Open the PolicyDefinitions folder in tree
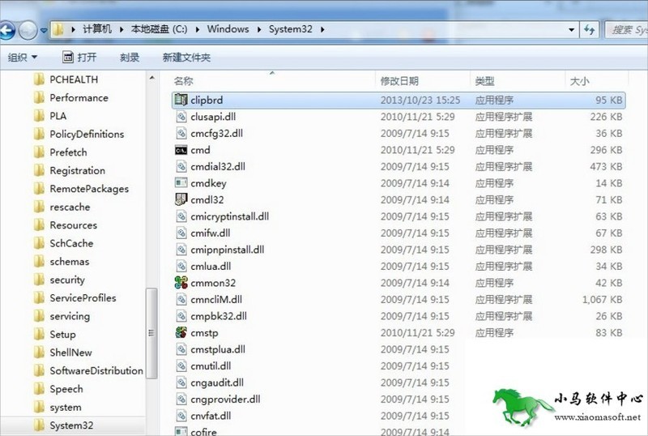Viewport: 648px width, 436px height. pos(79,134)
